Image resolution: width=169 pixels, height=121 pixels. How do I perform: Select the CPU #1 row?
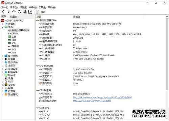(x=100, y=111)
